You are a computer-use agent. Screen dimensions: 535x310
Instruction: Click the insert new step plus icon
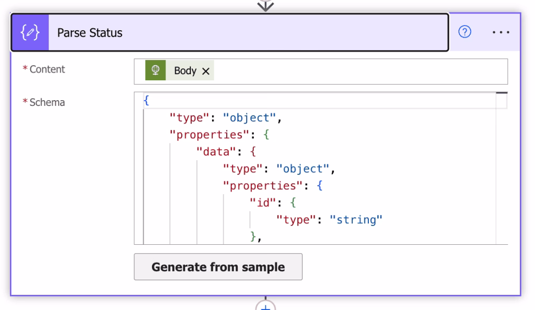tap(265, 307)
